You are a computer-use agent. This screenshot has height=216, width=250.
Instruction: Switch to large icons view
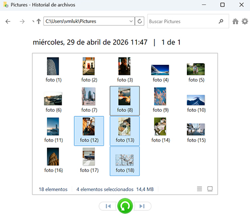coord(210,189)
